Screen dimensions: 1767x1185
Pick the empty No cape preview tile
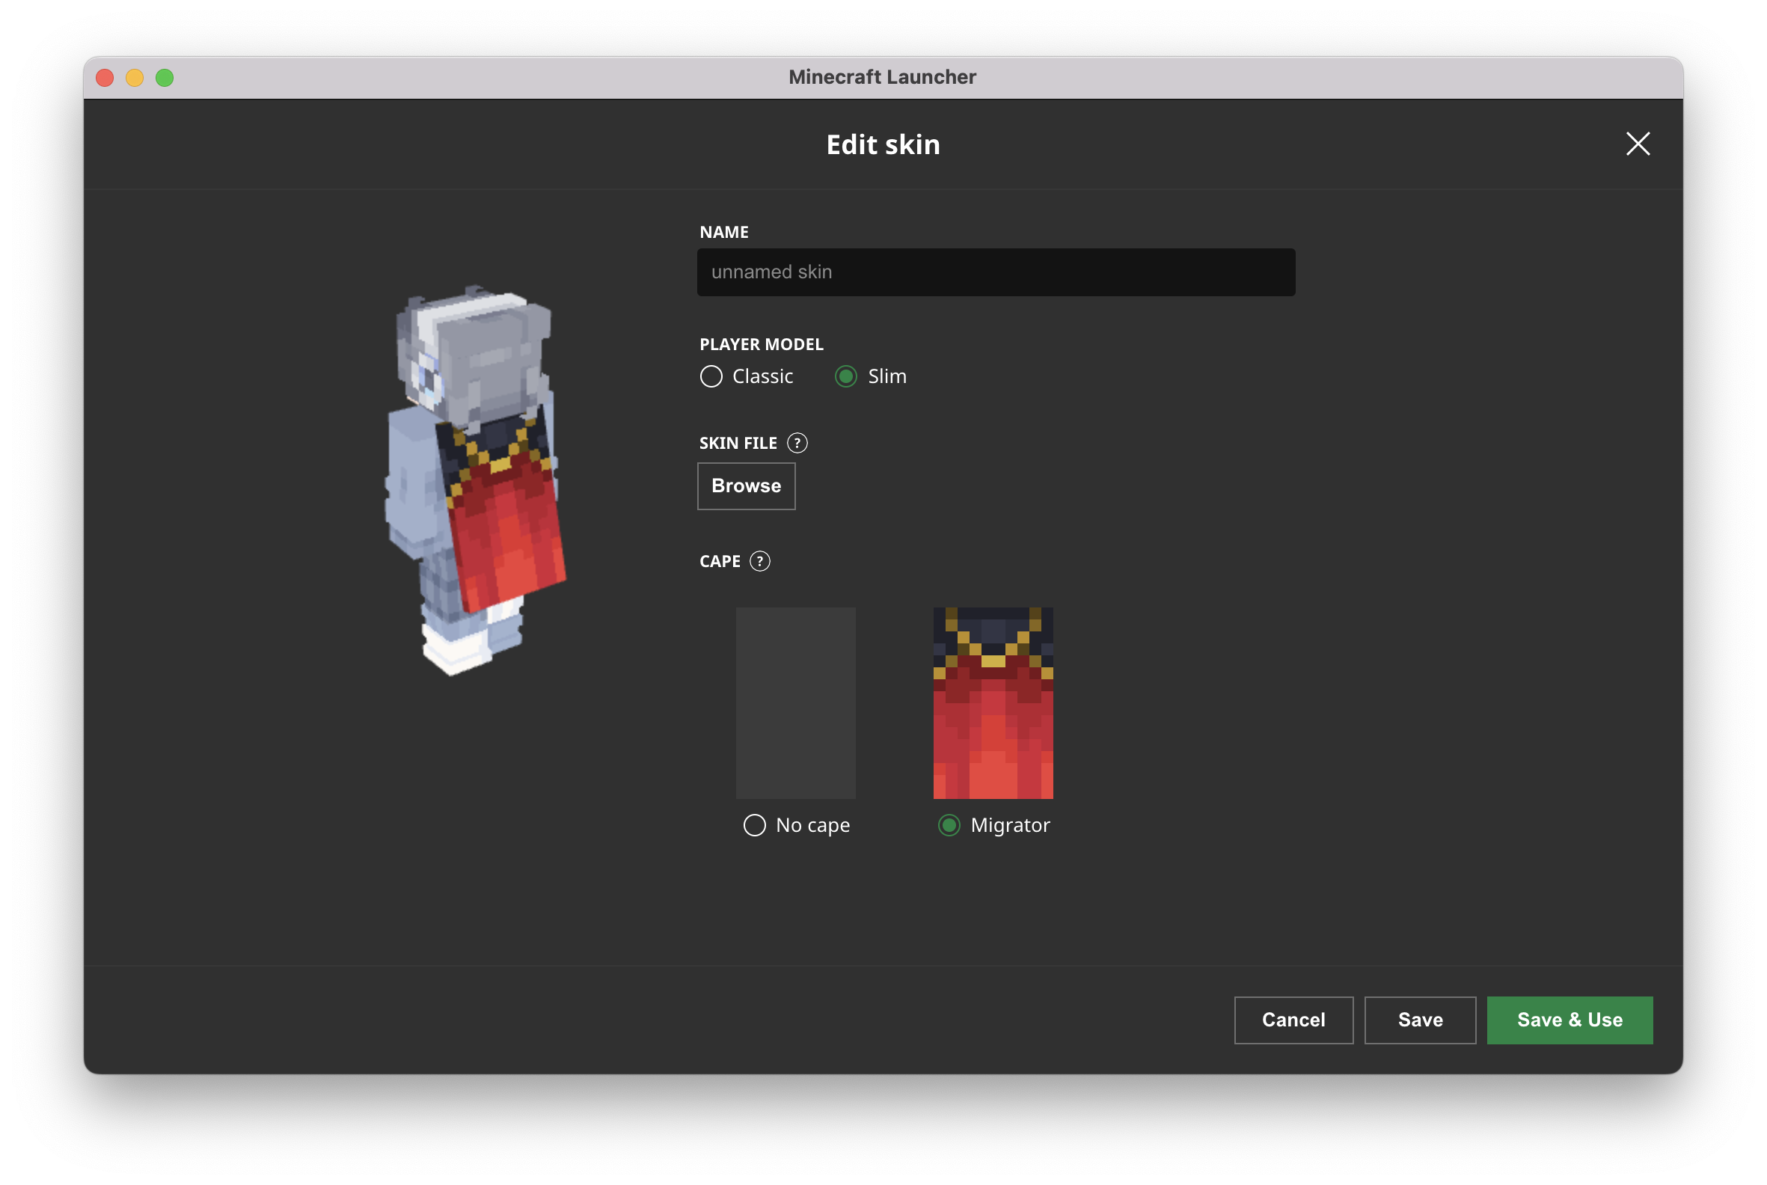(x=795, y=702)
